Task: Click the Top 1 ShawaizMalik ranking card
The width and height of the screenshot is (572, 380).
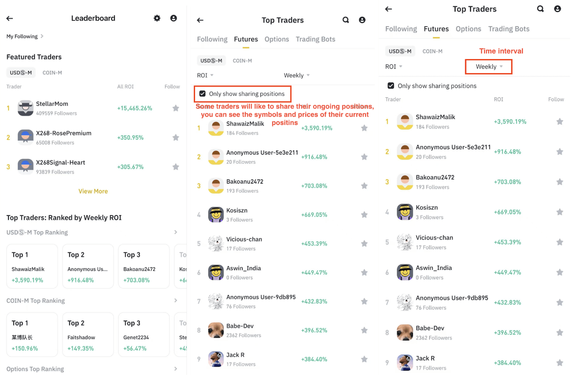Action: click(32, 266)
